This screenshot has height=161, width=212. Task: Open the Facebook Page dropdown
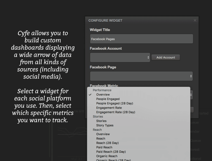tap(141, 76)
